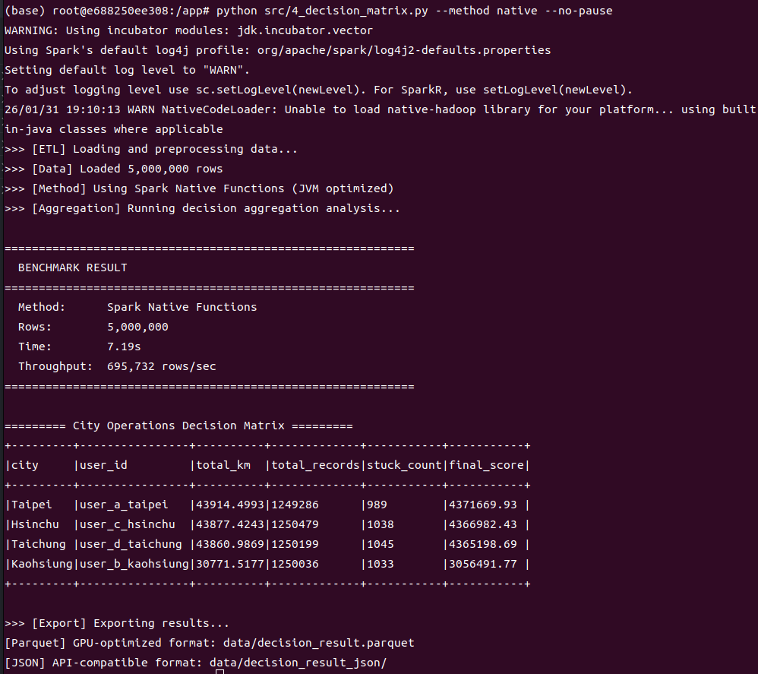Click the 'user_c_hsinchu' cell
Screen dimensions: 758x674
click(x=127, y=524)
